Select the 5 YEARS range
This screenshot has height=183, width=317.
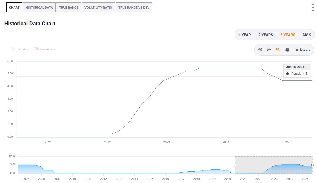288,35
